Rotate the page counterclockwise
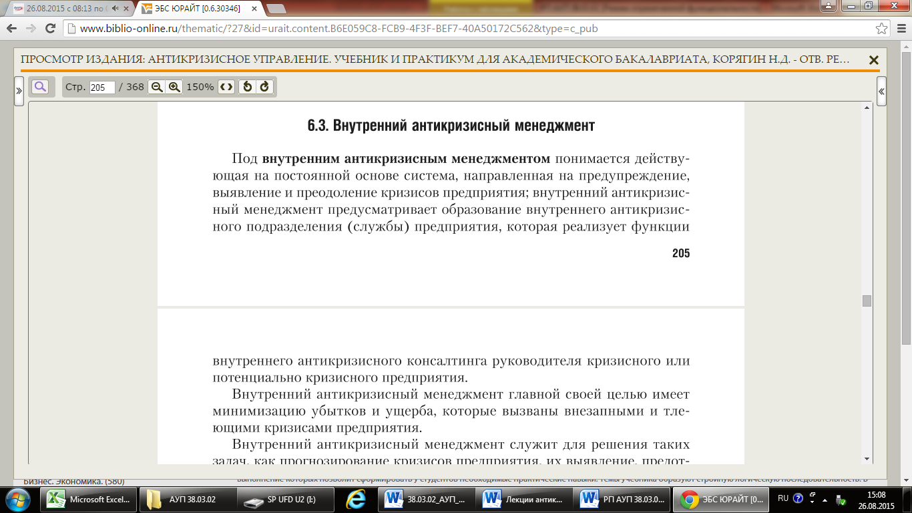This screenshot has width=912, height=513. [248, 87]
